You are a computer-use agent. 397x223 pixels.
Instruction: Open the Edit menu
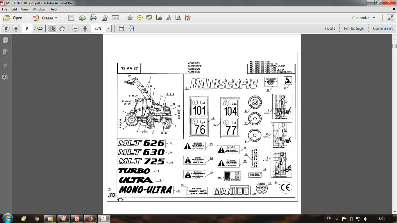tap(14, 9)
